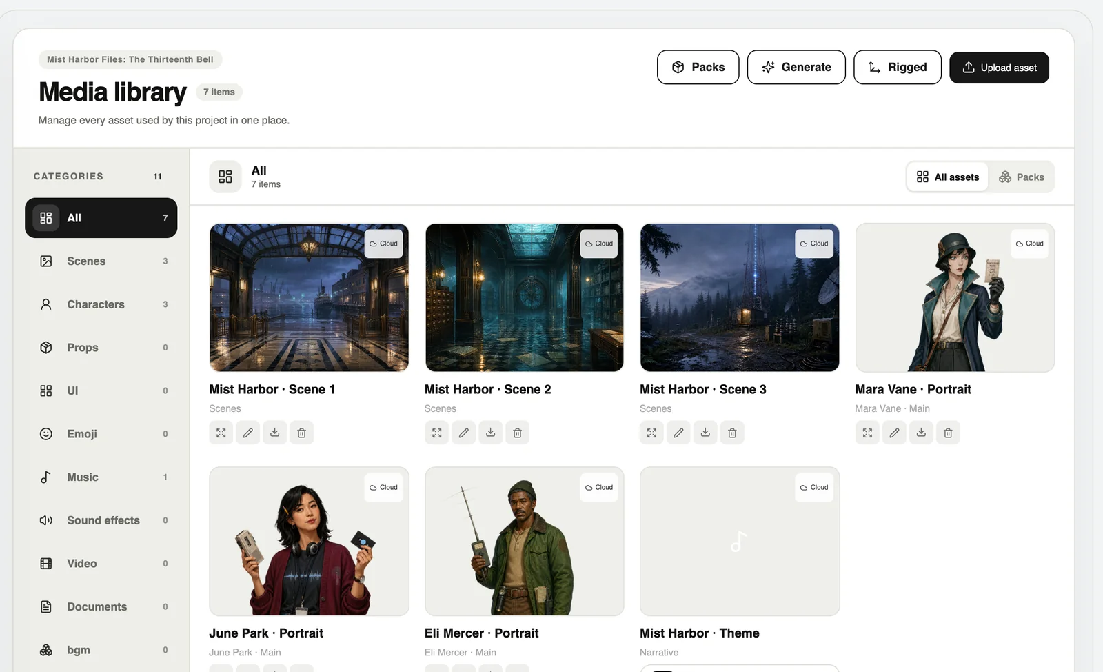
Task: Show the Sound effects category
Action: [x=101, y=520]
